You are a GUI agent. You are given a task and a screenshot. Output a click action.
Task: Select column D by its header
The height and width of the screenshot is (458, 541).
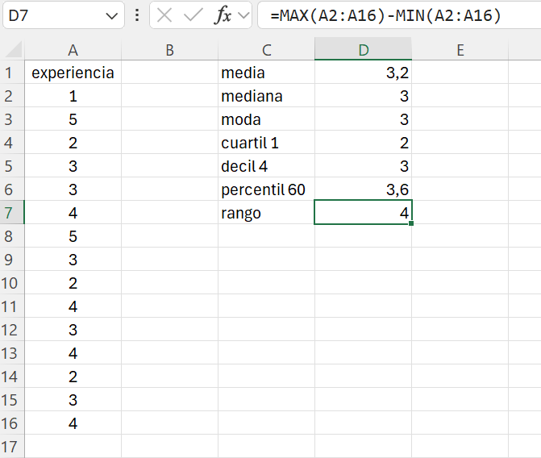tap(363, 50)
